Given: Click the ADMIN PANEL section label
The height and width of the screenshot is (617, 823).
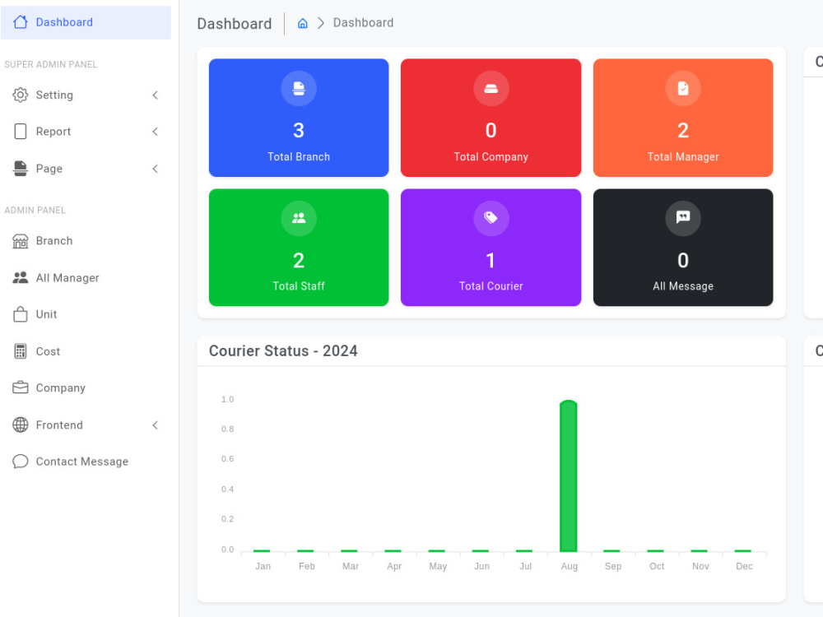Looking at the screenshot, I should (x=35, y=211).
